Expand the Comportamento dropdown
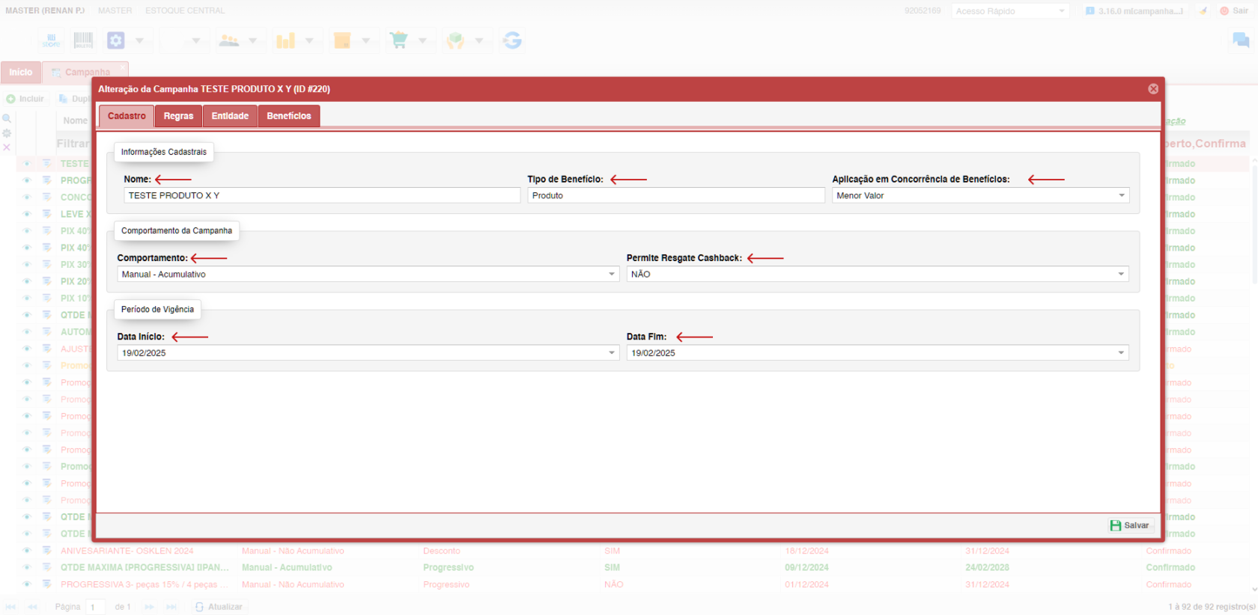 [x=611, y=275]
